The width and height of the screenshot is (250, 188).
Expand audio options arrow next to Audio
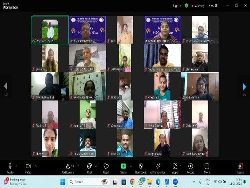pyautogui.click(x=16, y=166)
